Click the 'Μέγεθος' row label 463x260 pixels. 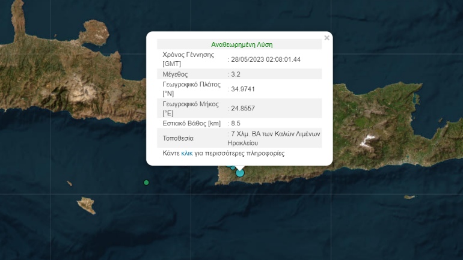coord(175,74)
